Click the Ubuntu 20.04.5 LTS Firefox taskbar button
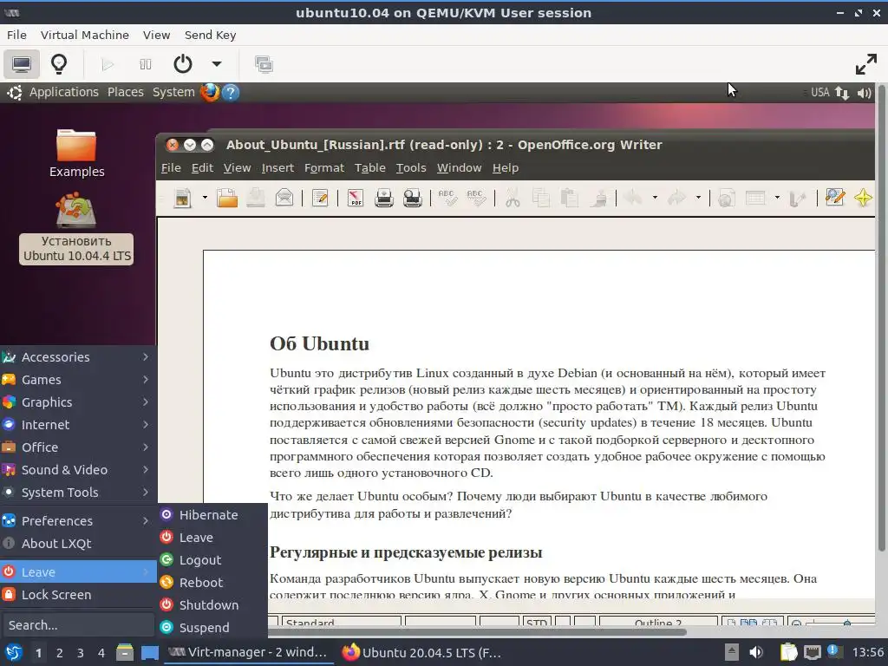Viewport: 888px width, 666px height. click(422, 652)
